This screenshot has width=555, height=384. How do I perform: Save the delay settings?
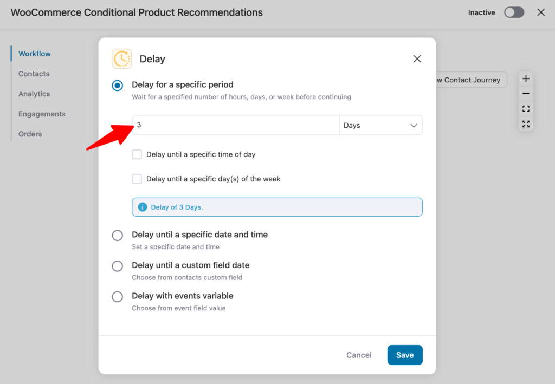click(x=405, y=355)
